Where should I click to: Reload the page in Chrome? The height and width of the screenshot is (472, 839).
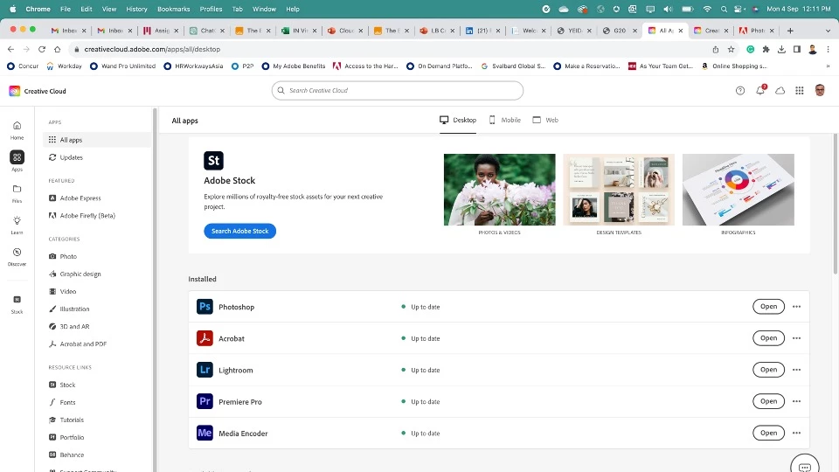(x=42, y=49)
